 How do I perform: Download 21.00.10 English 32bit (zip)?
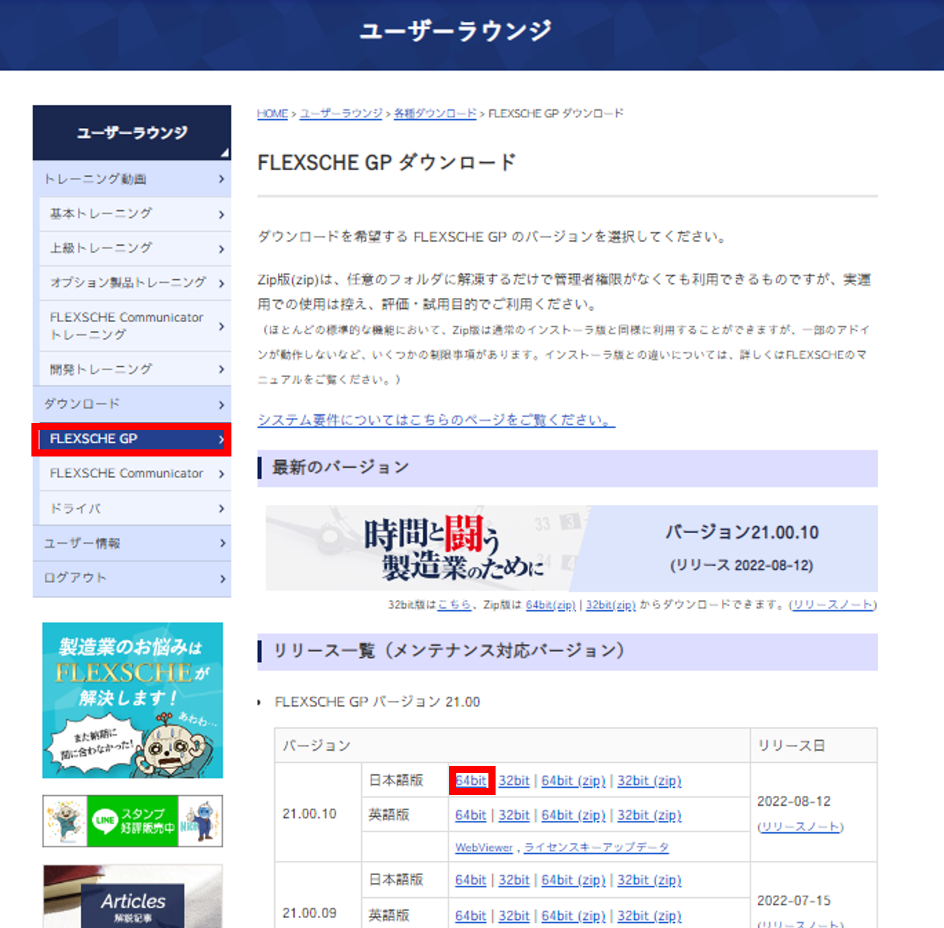coord(649,815)
